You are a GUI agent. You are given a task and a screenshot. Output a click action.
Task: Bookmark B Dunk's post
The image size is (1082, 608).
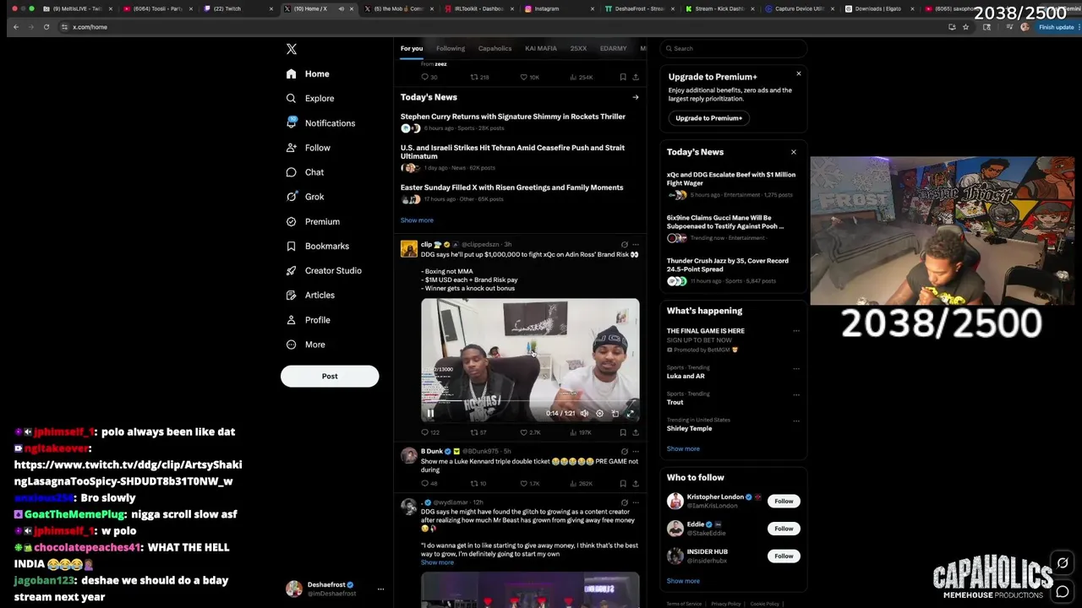pos(623,484)
